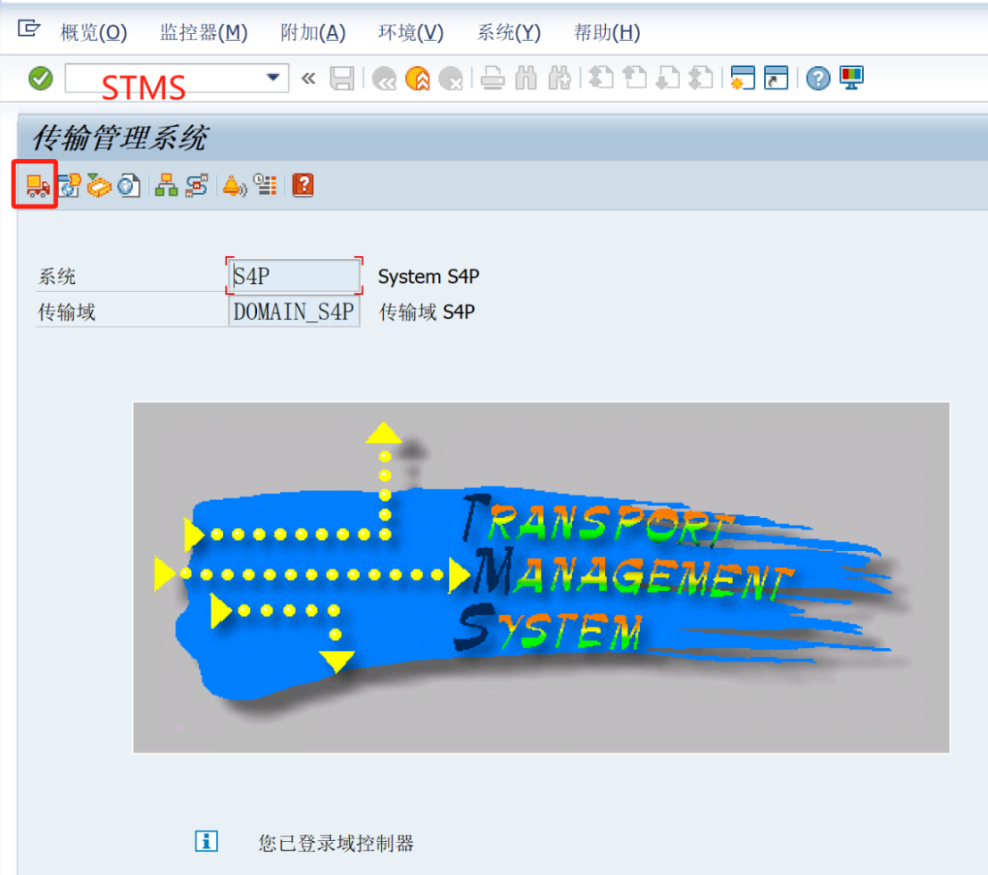
Task: Click the Find Next binoculars-plus icon
Action: pos(560,79)
